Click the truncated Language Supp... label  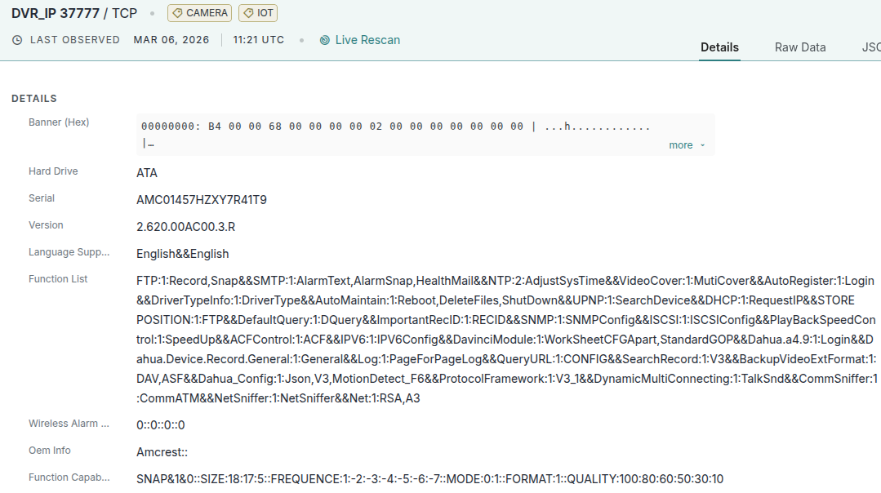click(x=69, y=252)
